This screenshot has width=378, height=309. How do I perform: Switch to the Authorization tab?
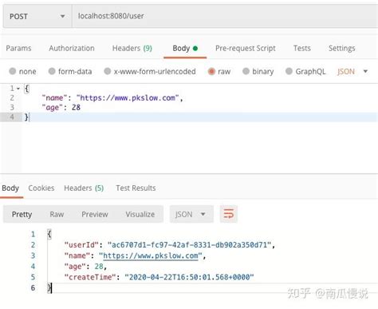coord(72,48)
